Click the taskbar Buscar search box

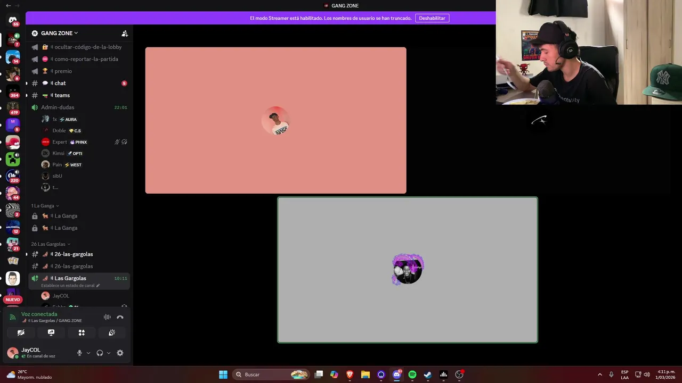(x=272, y=374)
